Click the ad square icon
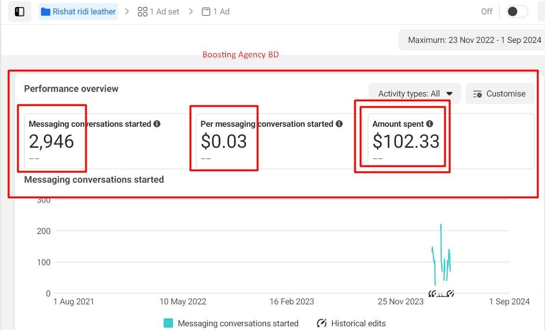Viewport: 545px width, 330px height. pyautogui.click(x=206, y=12)
